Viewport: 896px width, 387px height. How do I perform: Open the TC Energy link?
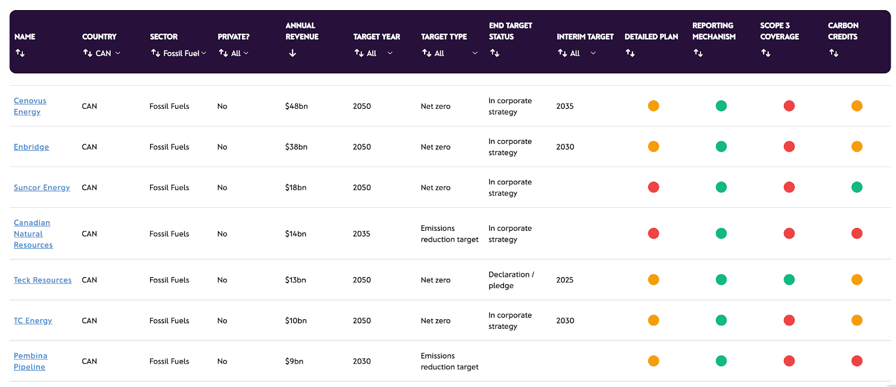point(33,321)
